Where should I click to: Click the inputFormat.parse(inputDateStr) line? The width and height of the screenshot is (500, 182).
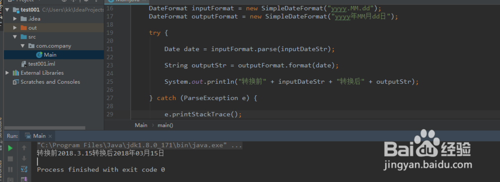pyautogui.click(x=249, y=49)
